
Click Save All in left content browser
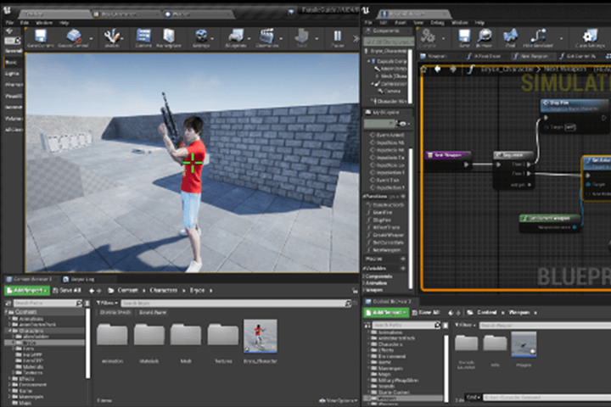pos(67,290)
